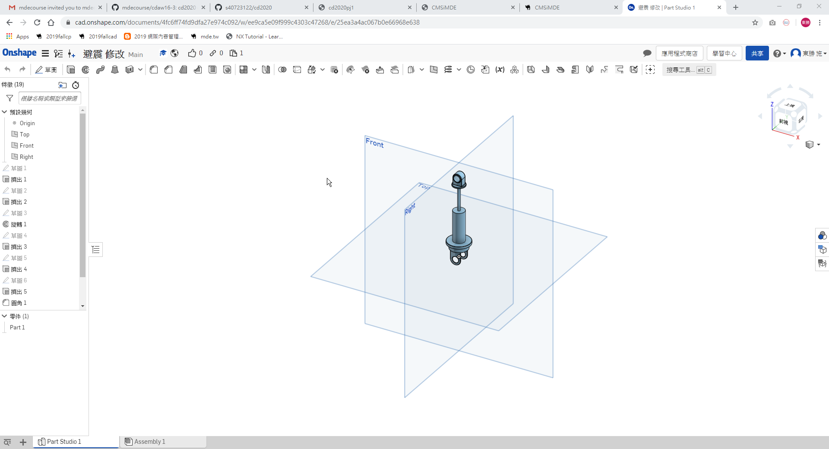Open the Variable (x) tool
829x449 pixels.
pos(500,70)
